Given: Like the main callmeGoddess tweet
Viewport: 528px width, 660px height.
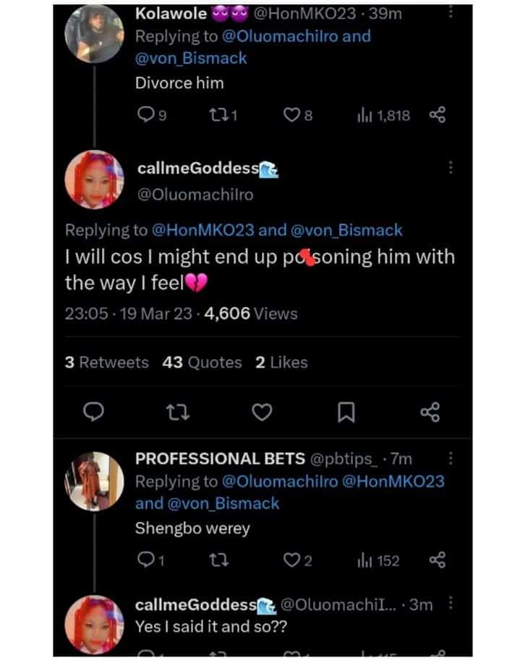Looking at the screenshot, I should (262, 412).
